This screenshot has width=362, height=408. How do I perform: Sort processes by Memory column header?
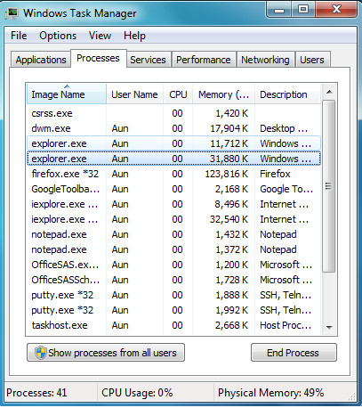pyautogui.click(x=223, y=94)
